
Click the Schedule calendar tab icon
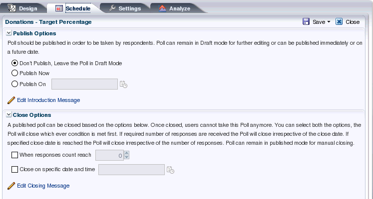pos(59,8)
